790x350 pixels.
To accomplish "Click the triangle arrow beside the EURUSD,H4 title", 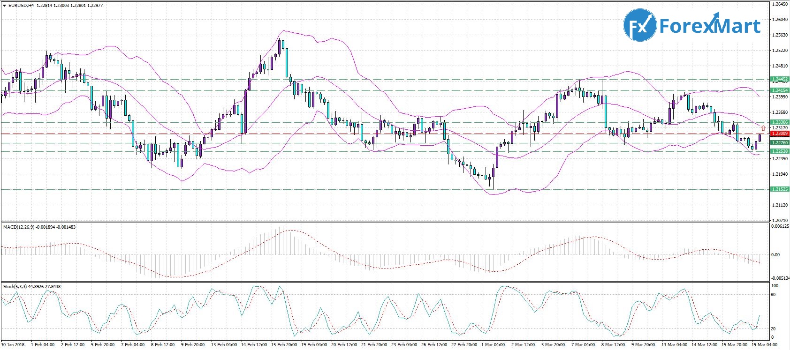I will [4, 6].
